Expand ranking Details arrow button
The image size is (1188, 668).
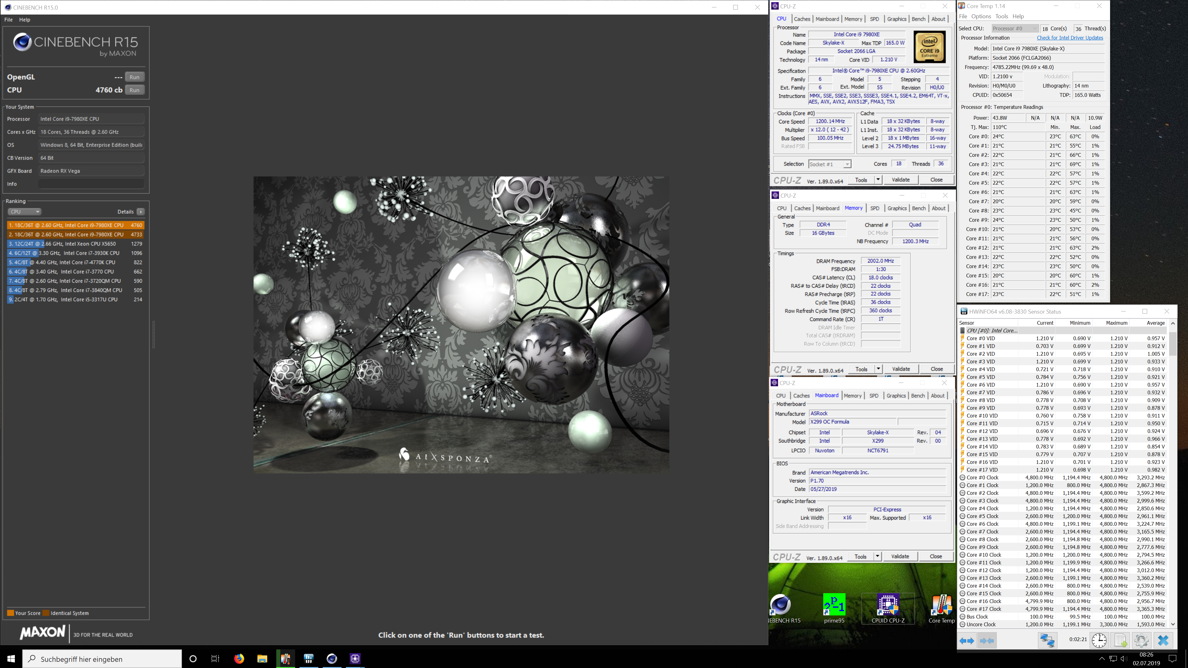click(141, 212)
